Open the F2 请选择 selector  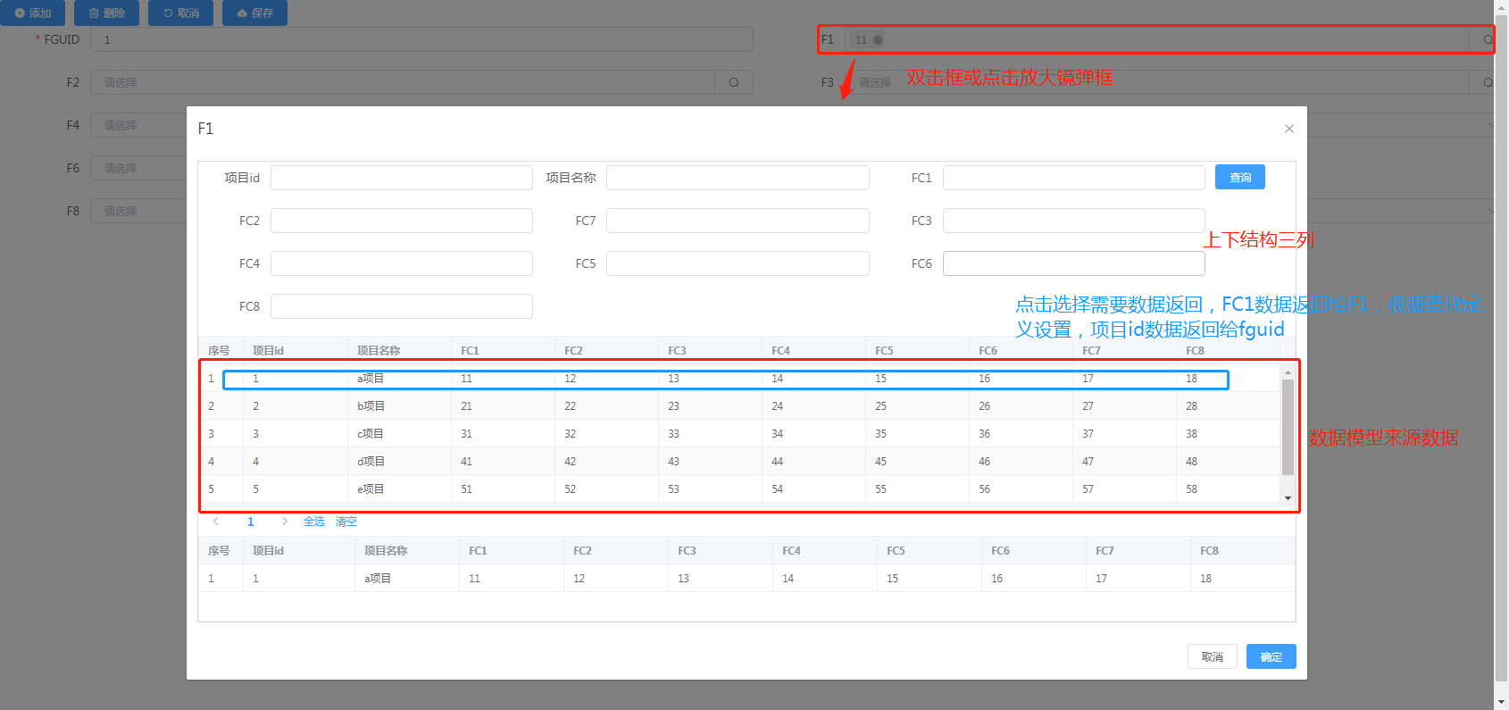click(x=402, y=82)
